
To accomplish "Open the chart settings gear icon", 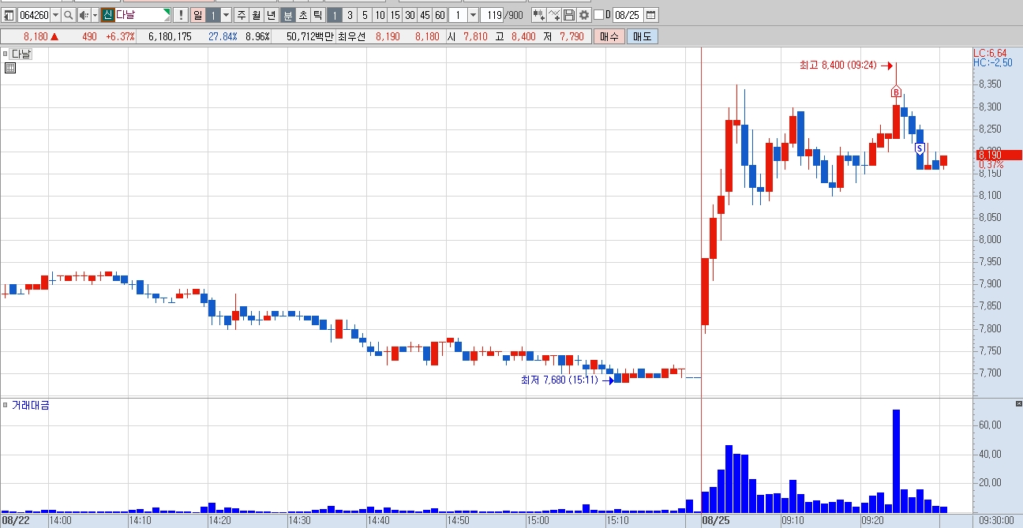I will [584, 15].
